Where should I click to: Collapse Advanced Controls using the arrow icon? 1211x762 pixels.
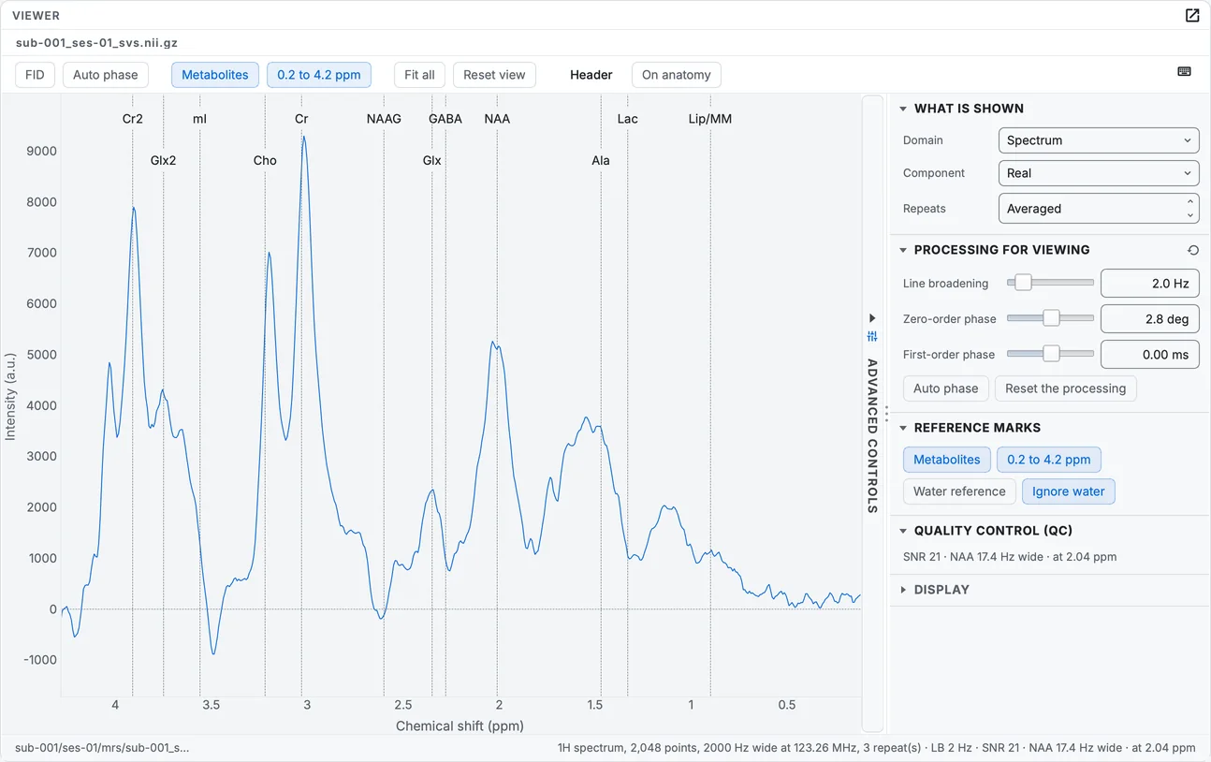coord(872,318)
